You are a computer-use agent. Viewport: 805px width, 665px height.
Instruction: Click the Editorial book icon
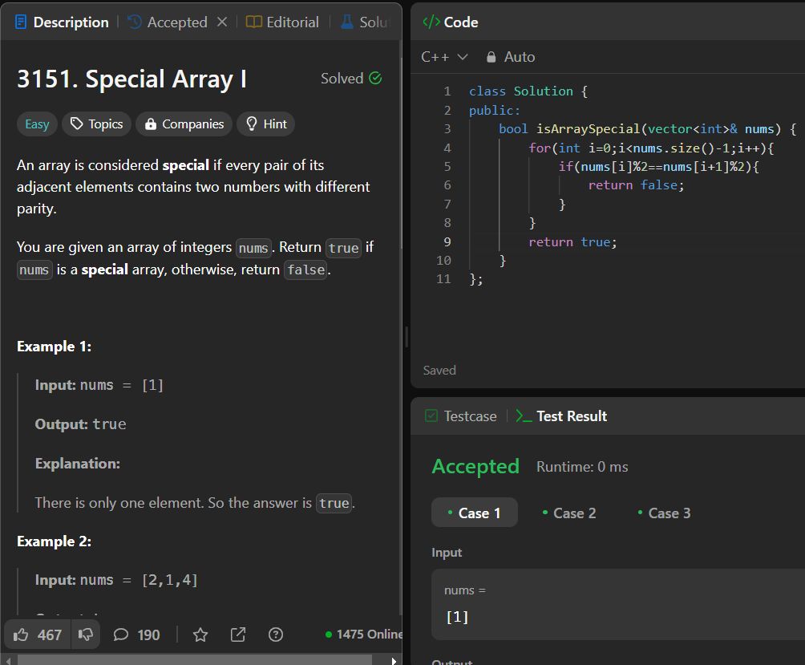(x=253, y=22)
